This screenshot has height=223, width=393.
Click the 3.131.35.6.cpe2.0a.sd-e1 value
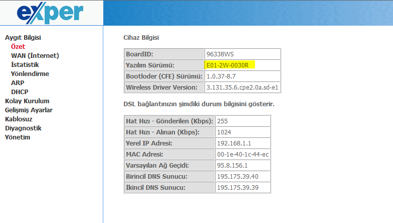[242, 88]
